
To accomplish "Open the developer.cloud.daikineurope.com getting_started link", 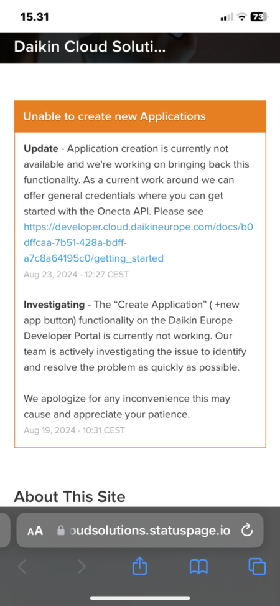I will [x=138, y=242].
